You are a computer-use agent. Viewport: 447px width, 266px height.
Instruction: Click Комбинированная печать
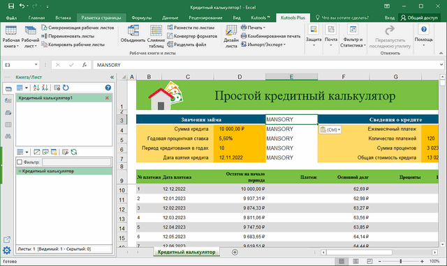point(271,36)
